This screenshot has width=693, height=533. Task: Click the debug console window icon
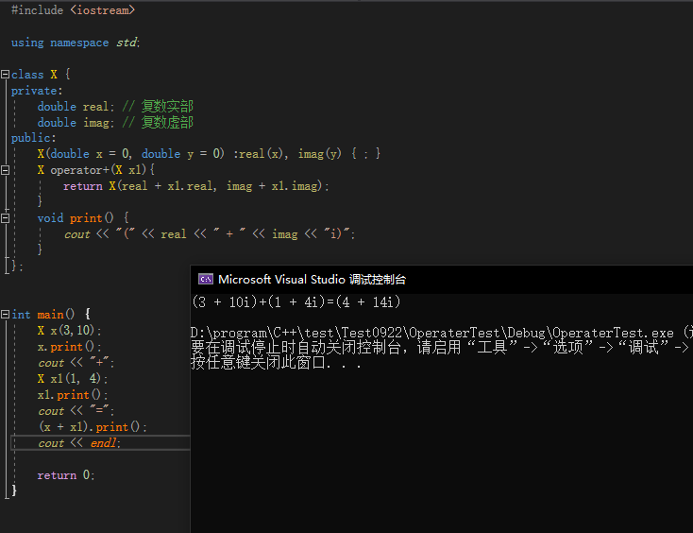click(x=206, y=279)
